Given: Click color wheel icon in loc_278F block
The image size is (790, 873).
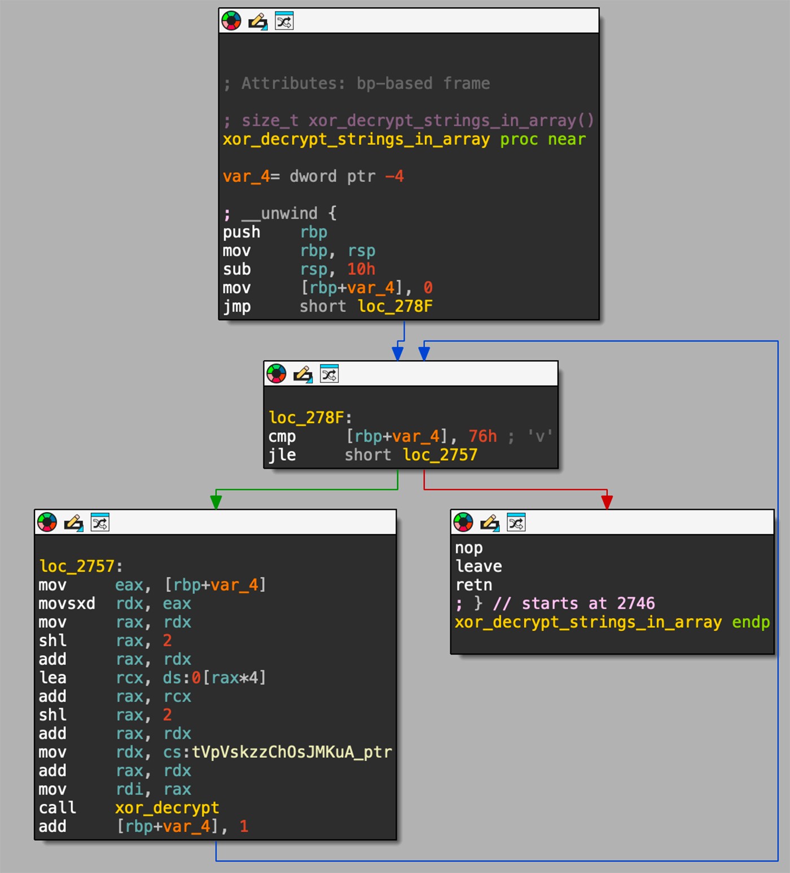Looking at the screenshot, I should point(276,374).
